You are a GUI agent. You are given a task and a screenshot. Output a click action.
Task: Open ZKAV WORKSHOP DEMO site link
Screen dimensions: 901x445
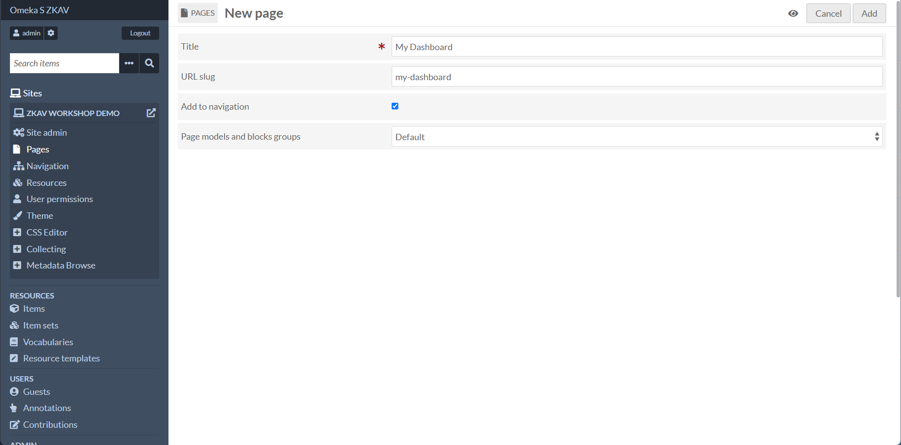click(67, 113)
